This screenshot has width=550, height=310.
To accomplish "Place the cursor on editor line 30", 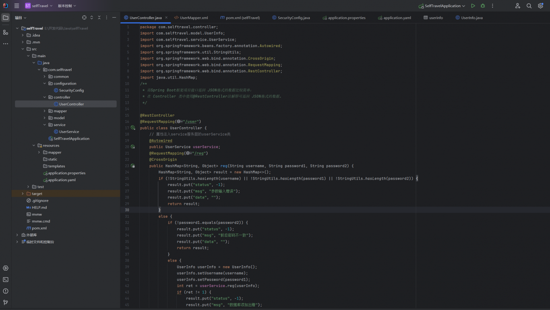I will pyautogui.click(x=335, y=210).
